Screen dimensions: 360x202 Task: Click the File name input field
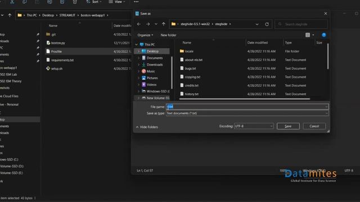coord(247,107)
